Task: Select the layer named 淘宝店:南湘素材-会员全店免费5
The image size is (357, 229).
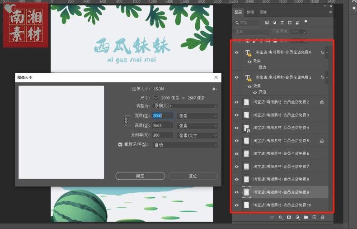Action: (x=281, y=141)
